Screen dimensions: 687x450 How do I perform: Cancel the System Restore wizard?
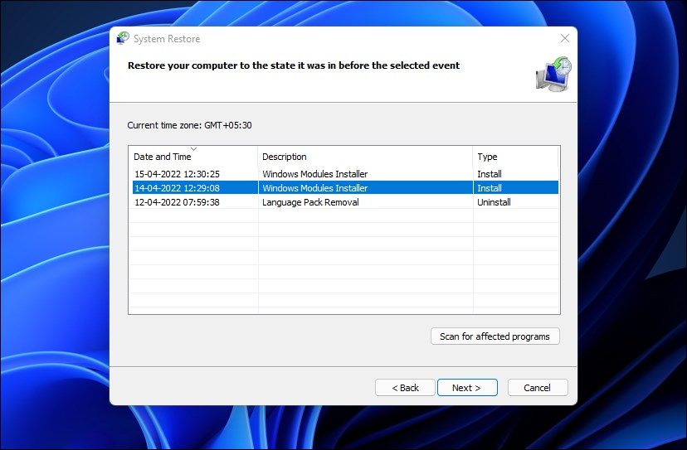(537, 387)
